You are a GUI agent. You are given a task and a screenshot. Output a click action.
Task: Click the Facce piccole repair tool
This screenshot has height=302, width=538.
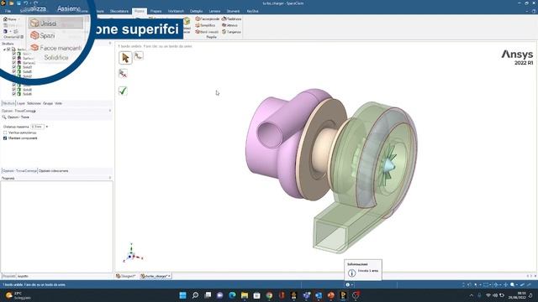coord(208,18)
